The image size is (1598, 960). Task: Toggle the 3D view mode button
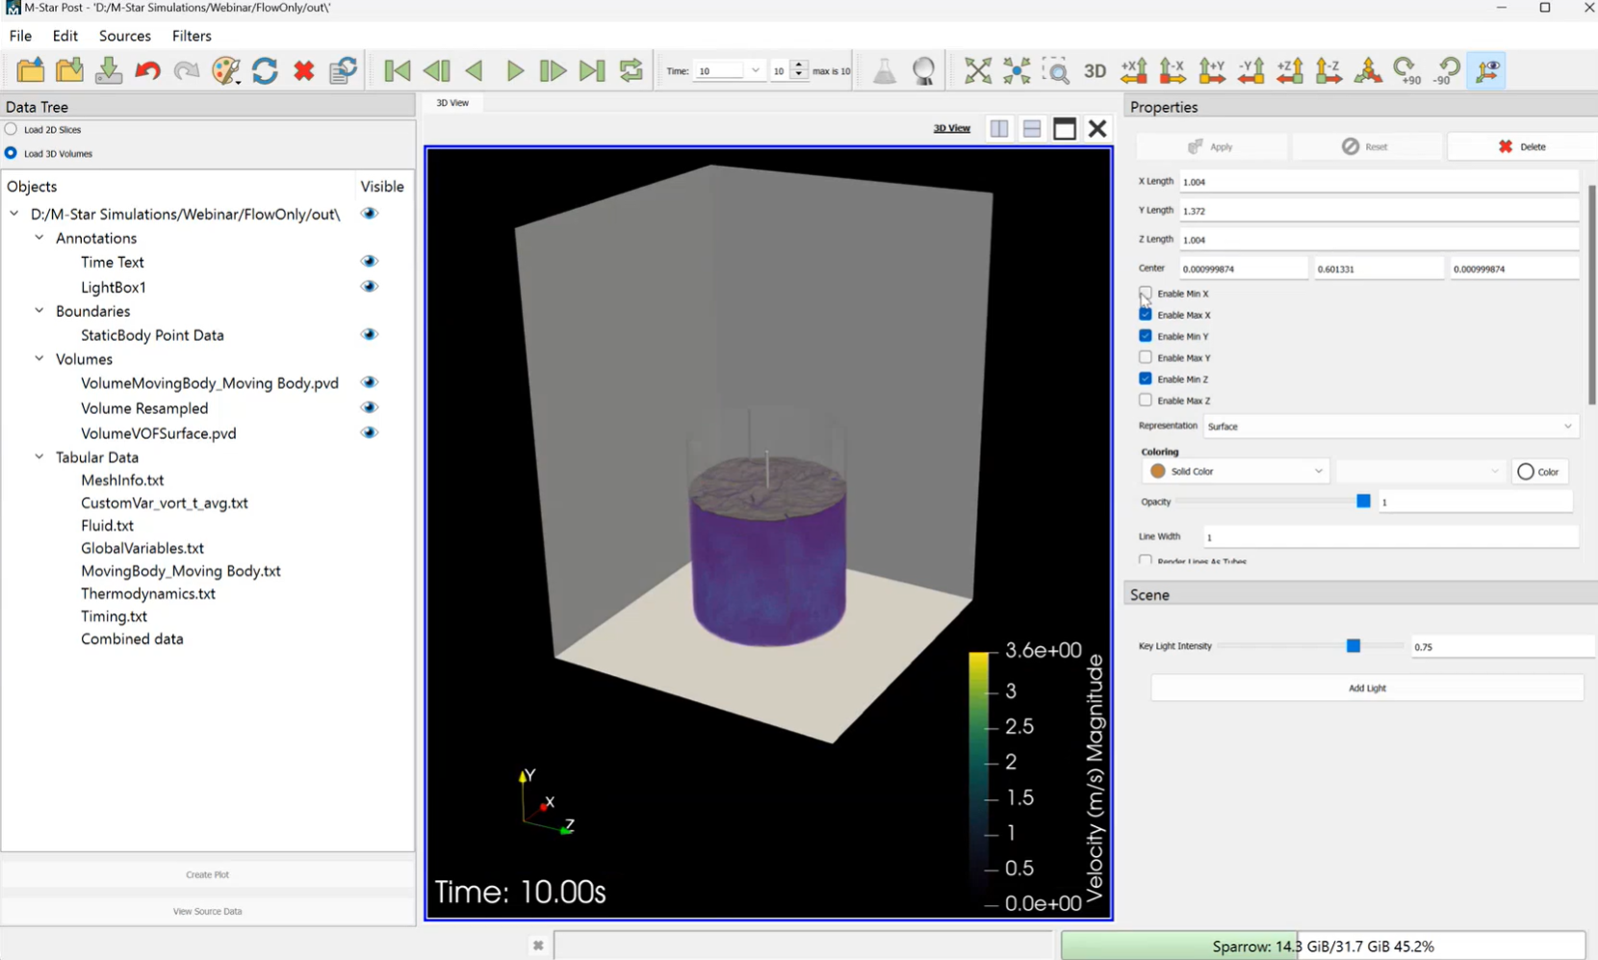[x=1095, y=70]
